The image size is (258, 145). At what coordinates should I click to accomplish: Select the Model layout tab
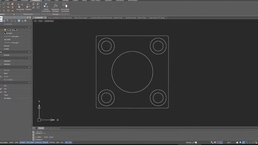tap(41, 128)
